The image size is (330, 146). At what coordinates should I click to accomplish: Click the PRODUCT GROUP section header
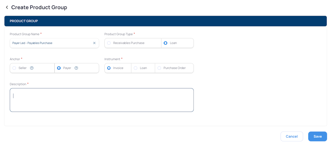tap(166, 21)
